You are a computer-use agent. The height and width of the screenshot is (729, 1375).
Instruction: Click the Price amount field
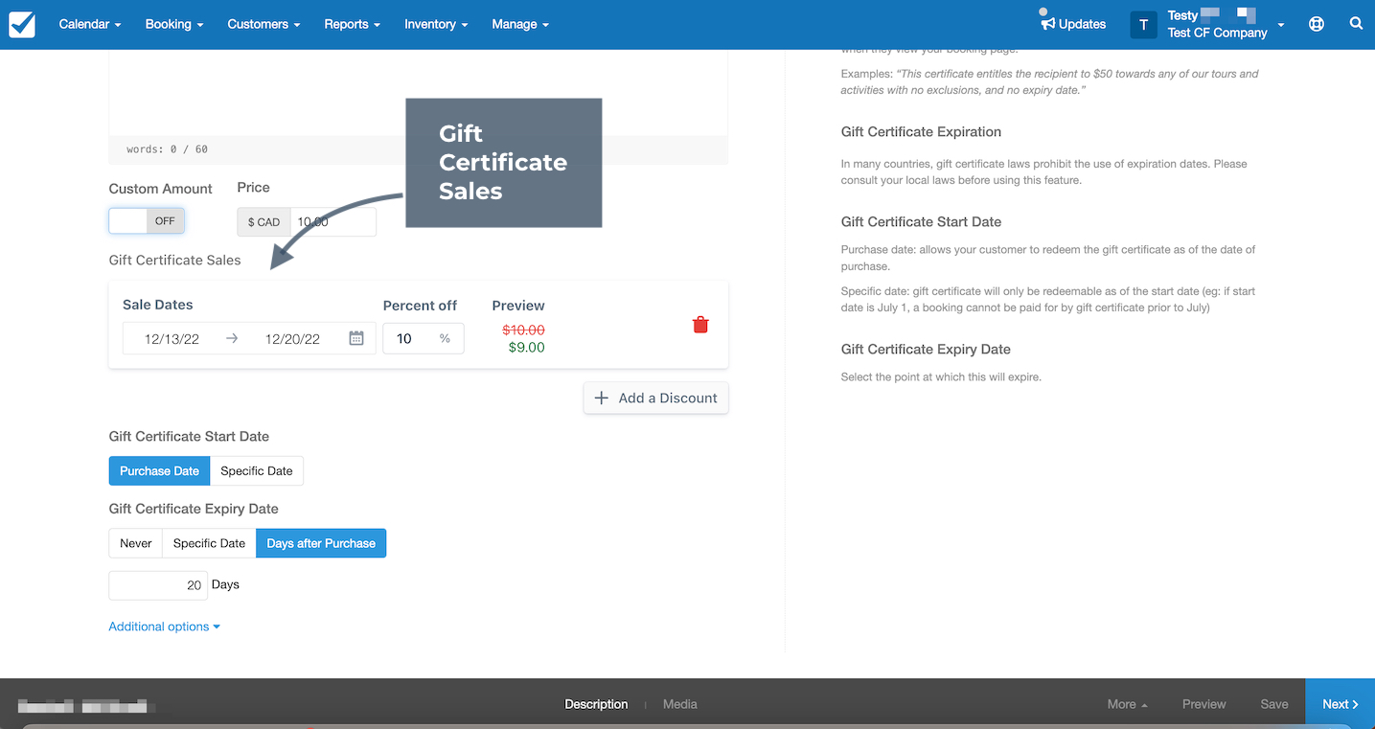coord(332,221)
